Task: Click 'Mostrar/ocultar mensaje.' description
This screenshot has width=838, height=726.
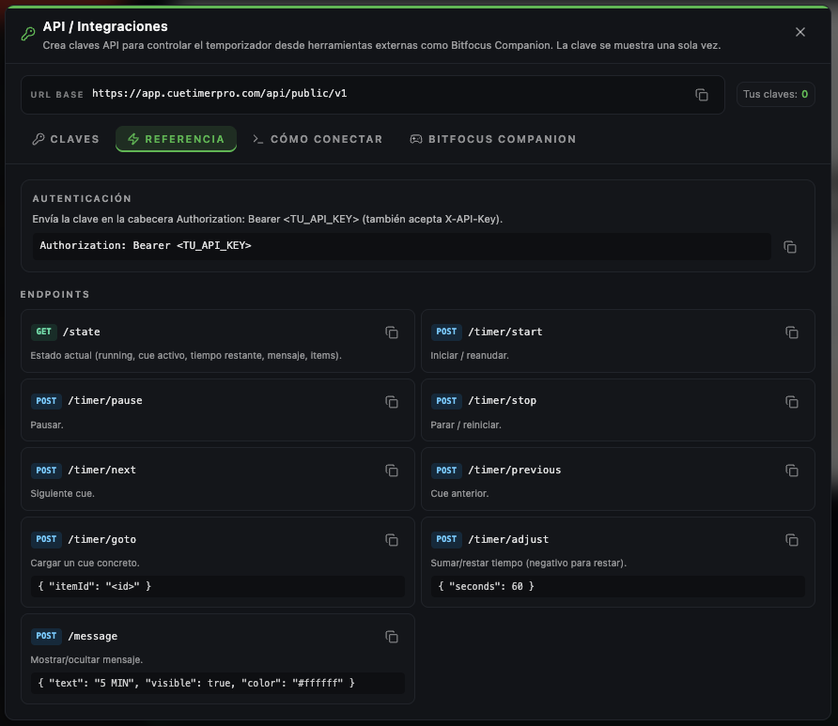Action: (86, 659)
